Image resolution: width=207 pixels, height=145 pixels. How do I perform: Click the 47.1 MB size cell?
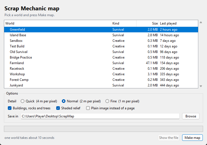[152, 63]
